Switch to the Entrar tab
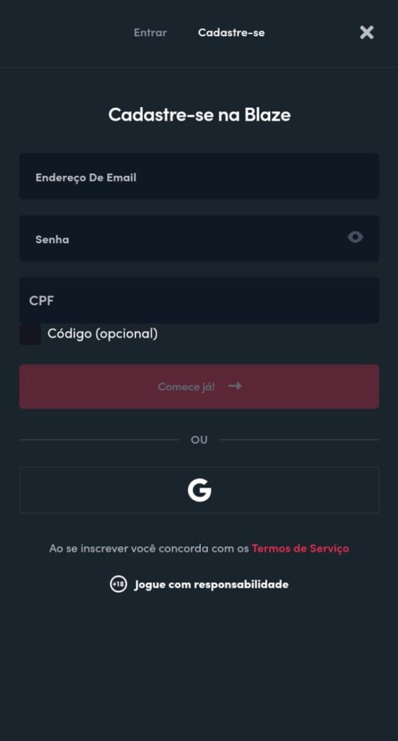Screen dimensions: 398x741 click(x=150, y=33)
